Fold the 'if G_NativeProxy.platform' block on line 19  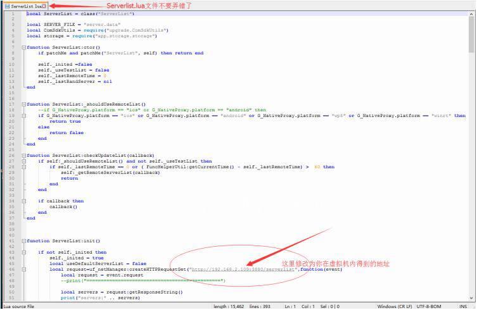tap(23, 116)
